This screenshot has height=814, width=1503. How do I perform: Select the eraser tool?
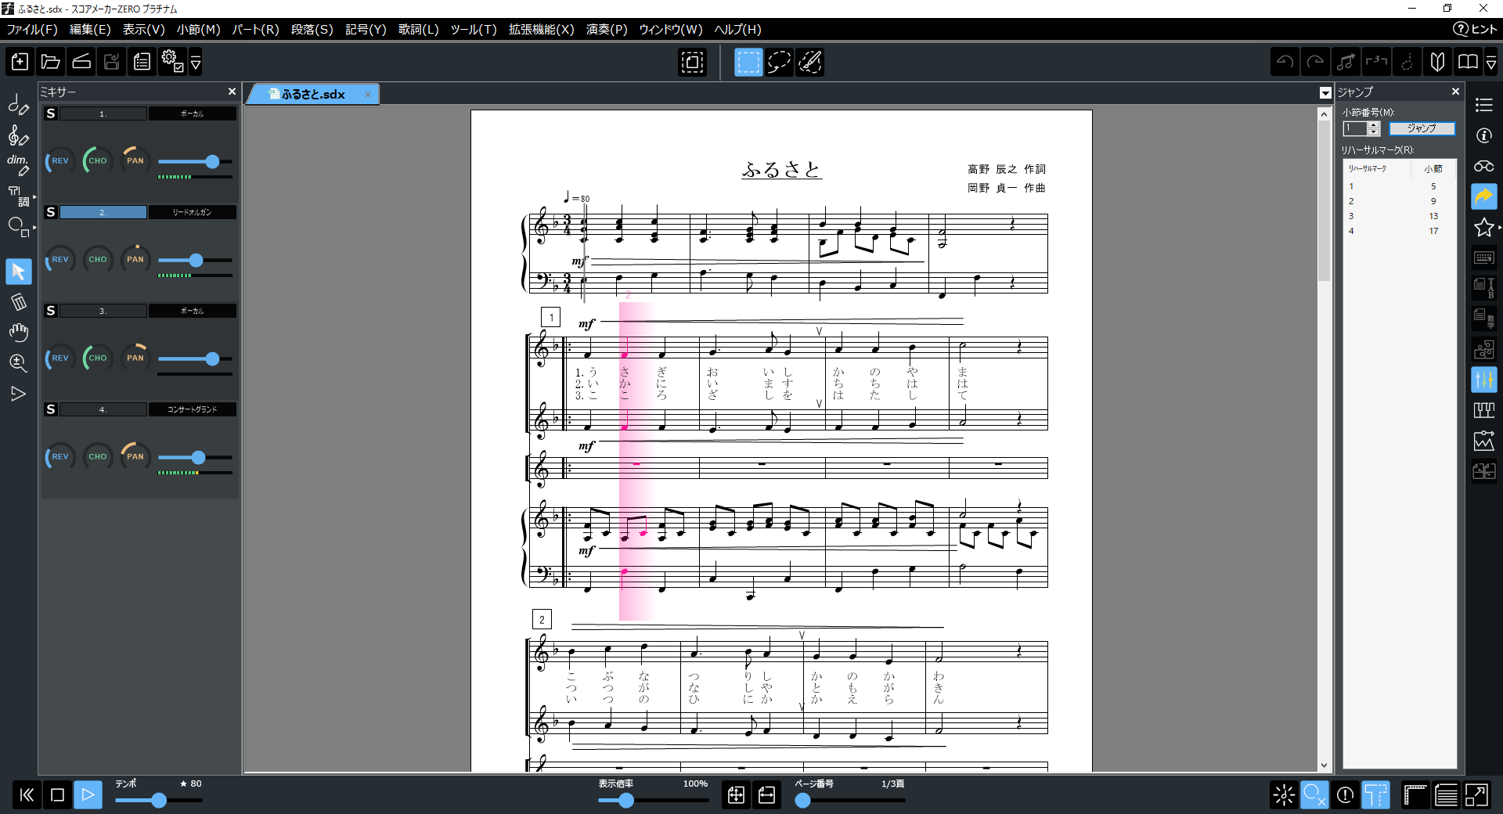(x=19, y=302)
